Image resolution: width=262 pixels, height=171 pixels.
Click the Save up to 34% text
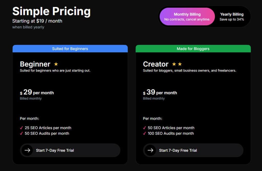pos(232,19)
